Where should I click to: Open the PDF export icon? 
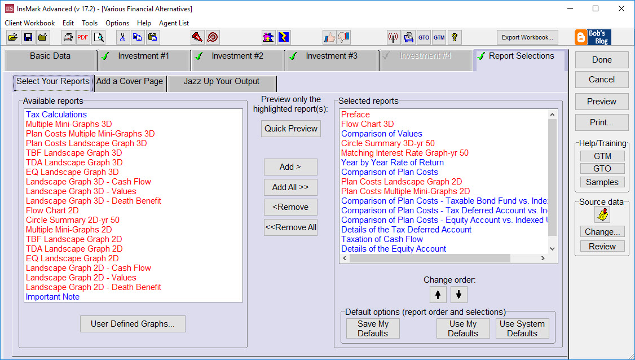[82, 37]
